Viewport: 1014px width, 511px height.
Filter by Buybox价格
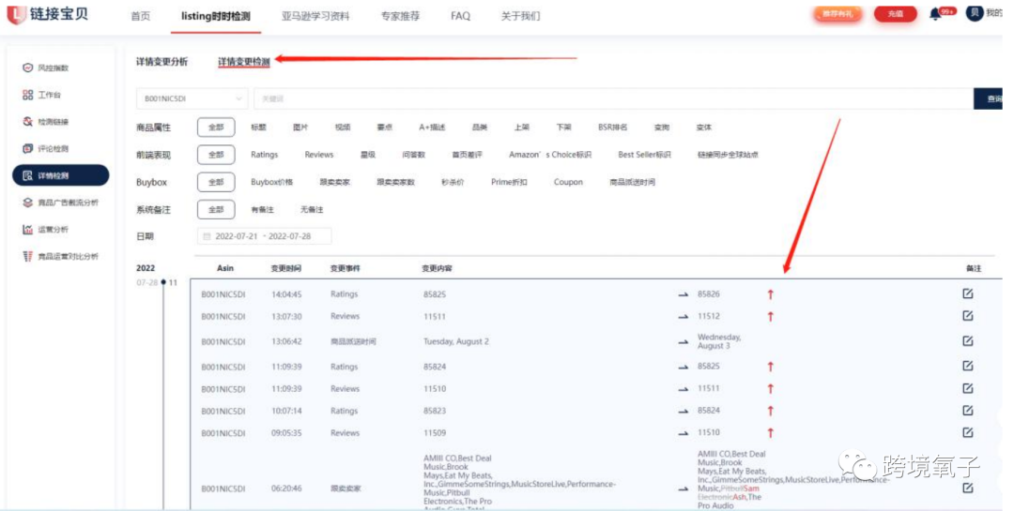click(x=271, y=182)
